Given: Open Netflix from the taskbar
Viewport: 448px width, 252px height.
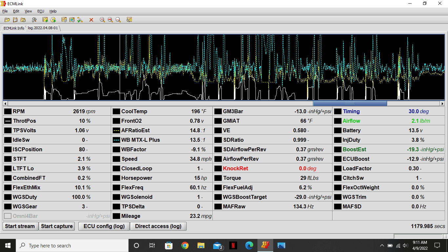Looking at the screenshot, I should (x=233, y=245).
